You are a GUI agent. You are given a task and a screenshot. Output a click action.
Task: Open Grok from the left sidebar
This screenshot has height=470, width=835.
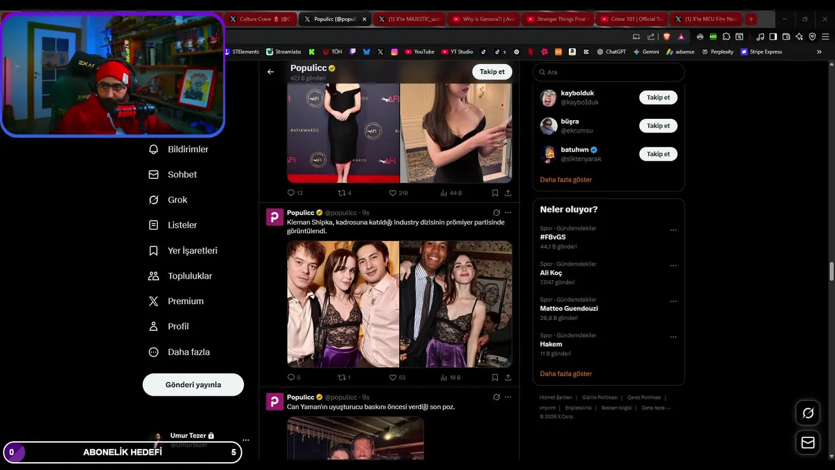click(168, 200)
